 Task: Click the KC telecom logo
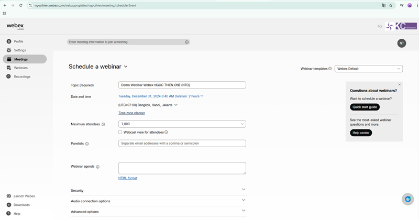(x=401, y=26)
